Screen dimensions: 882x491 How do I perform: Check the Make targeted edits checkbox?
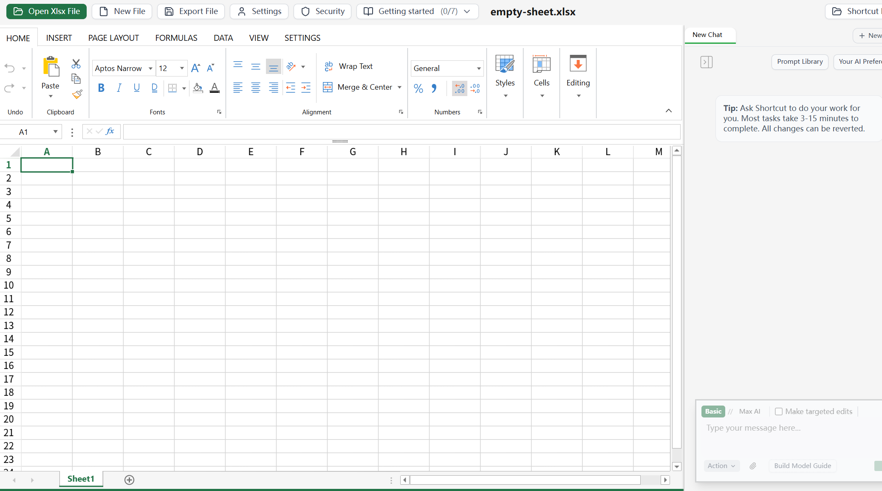(778, 412)
